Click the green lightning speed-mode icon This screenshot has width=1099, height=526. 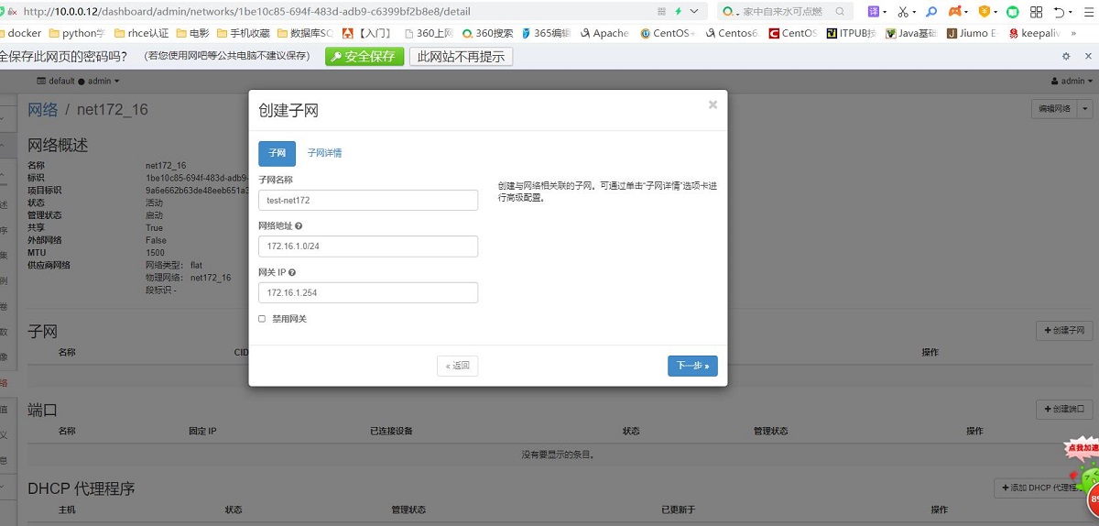(678, 11)
